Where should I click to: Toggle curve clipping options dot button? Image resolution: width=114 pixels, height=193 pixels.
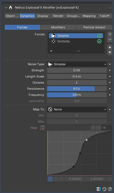104,128
